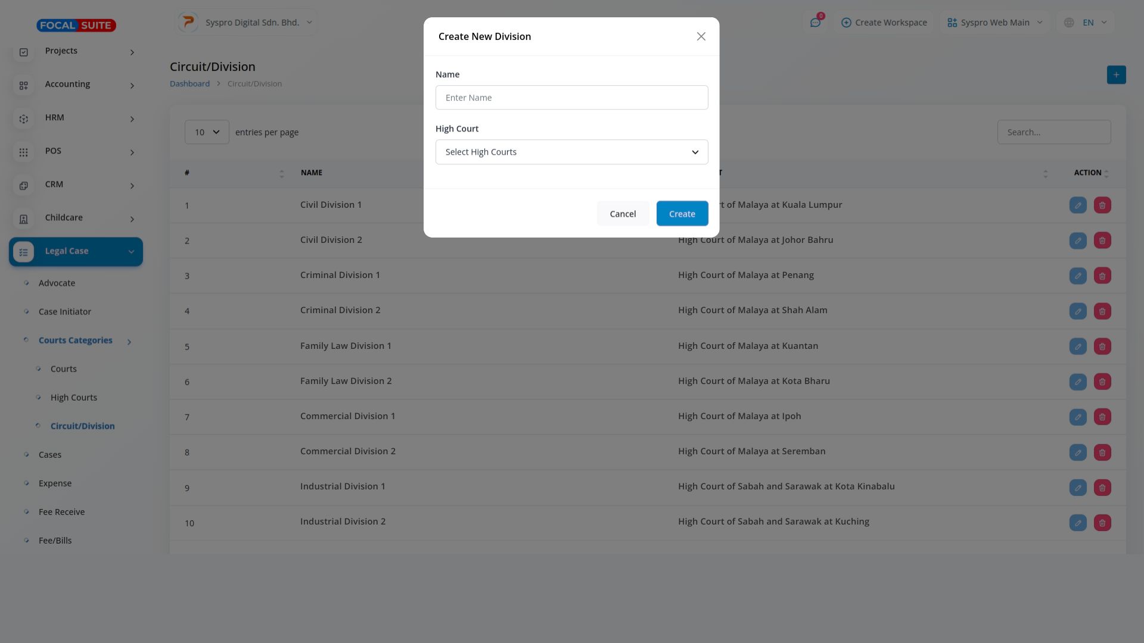Click the Create button in dialog

coord(682,214)
